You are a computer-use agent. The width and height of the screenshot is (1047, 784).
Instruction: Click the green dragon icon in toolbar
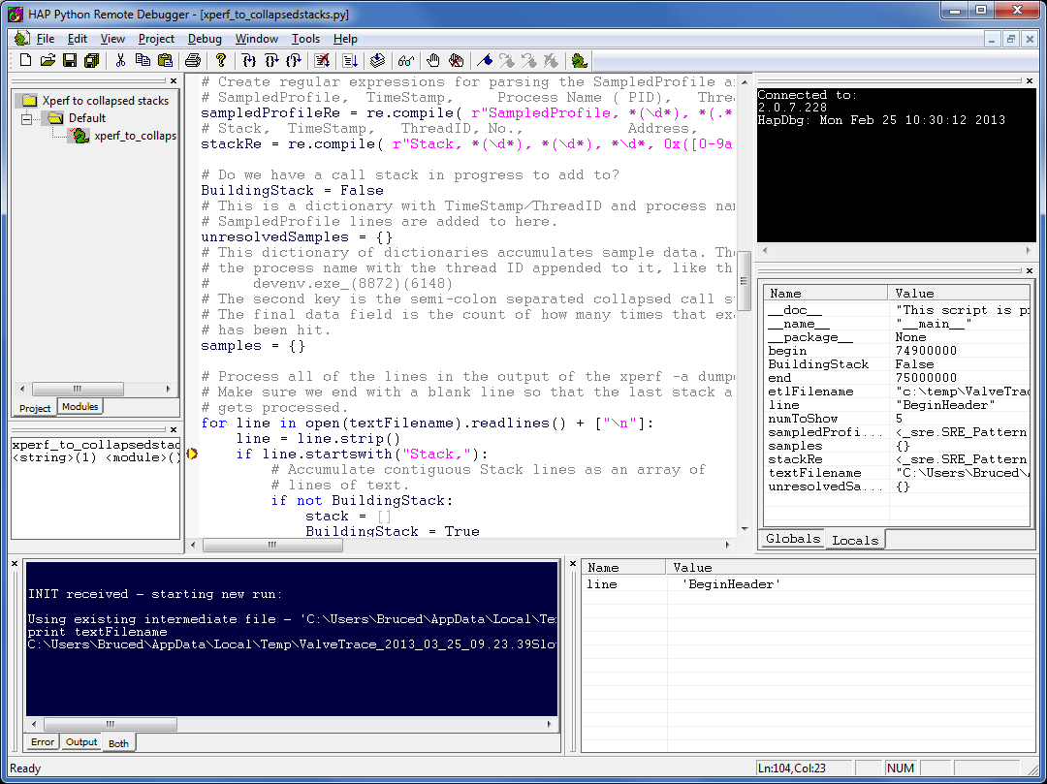click(x=579, y=61)
